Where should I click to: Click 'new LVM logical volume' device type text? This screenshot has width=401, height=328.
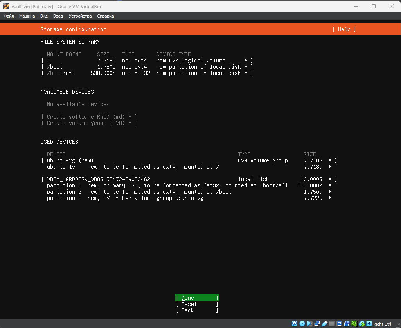191,61
